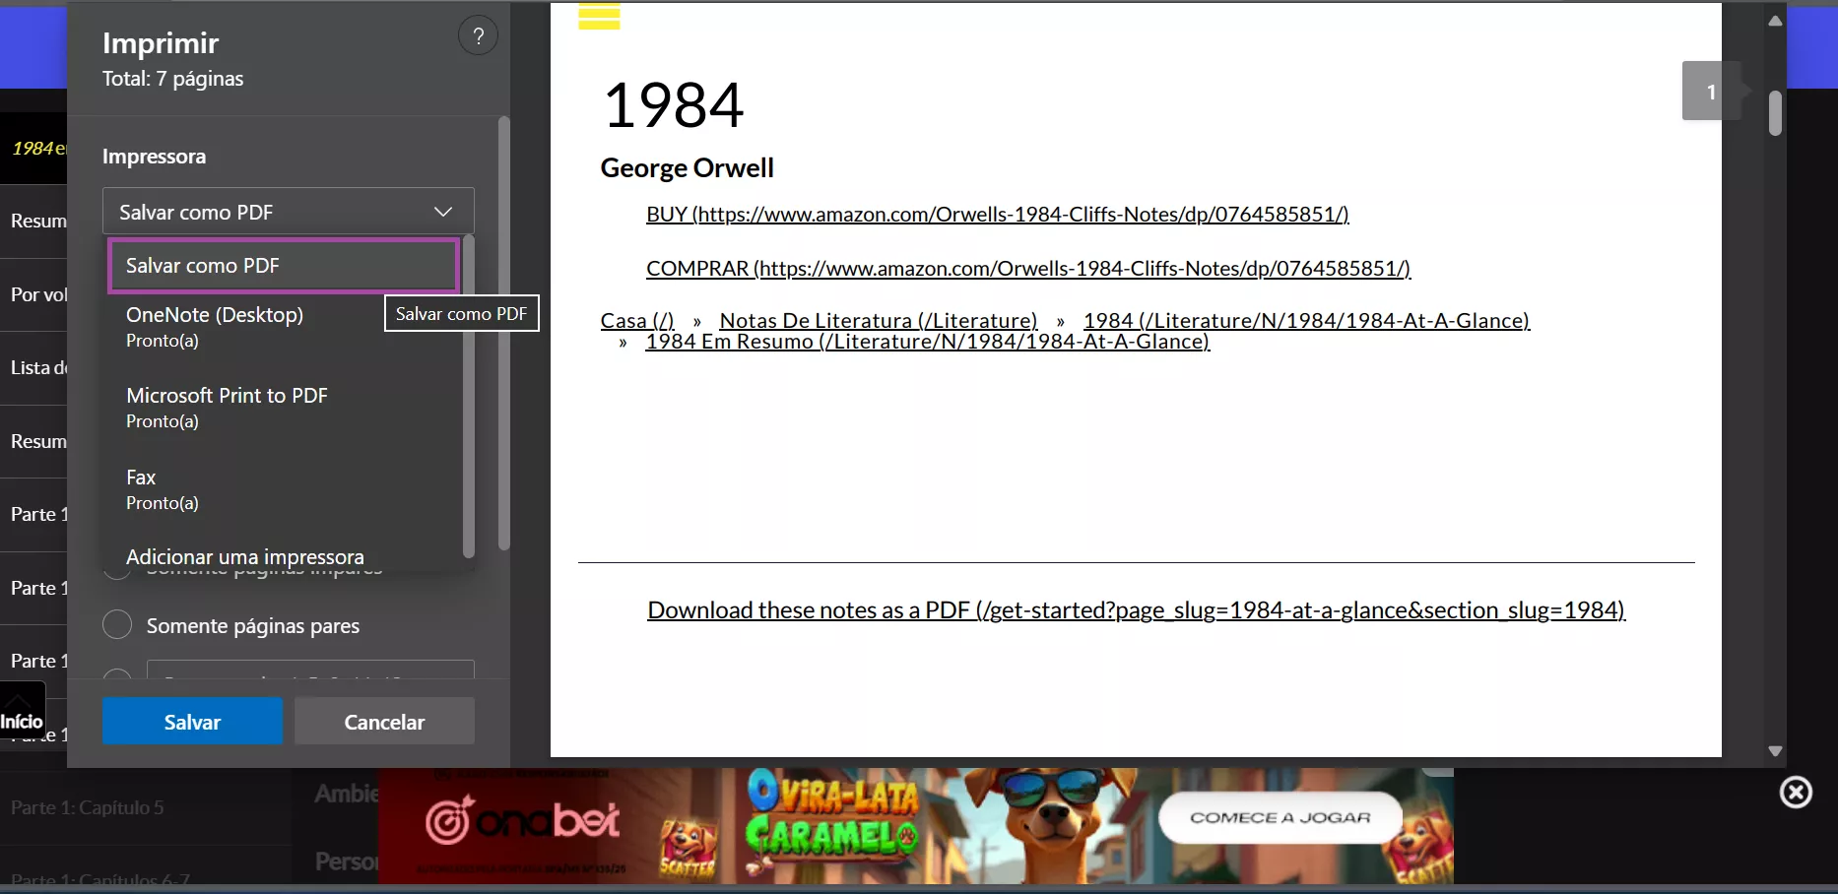1838x894 pixels.
Task: Click the George Orwell heading text
Action: pyautogui.click(x=688, y=168)
